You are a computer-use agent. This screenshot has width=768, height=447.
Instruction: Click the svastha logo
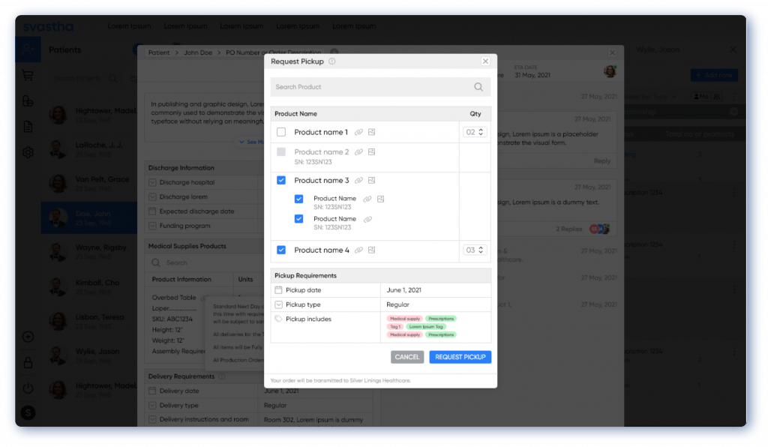pyautogui.click(x=49, y=26)
